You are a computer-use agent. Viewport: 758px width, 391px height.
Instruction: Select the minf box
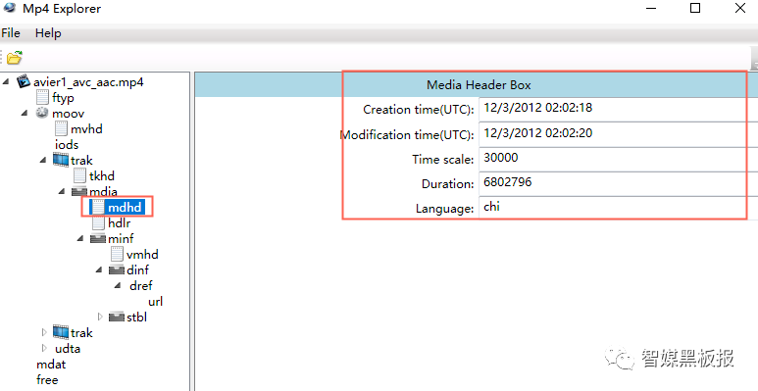pyautogui.click(x=121, y=239)
